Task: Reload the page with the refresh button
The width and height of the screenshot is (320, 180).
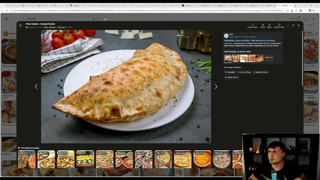Action: [x=7, y=10]
